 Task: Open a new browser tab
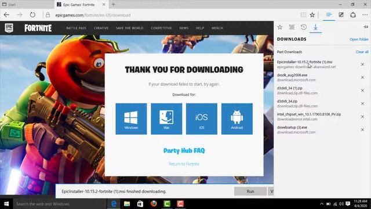coord(114,4)
